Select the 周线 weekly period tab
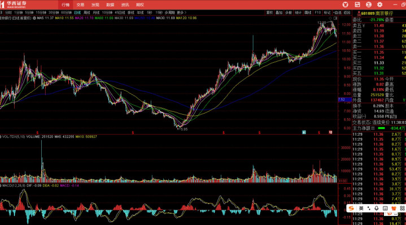 click(x=86, y=12)
